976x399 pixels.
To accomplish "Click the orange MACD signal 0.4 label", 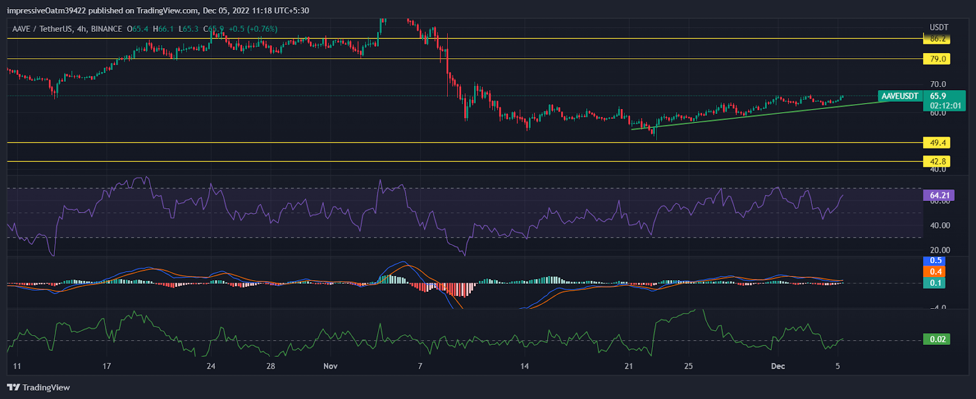I will (936, 272).
